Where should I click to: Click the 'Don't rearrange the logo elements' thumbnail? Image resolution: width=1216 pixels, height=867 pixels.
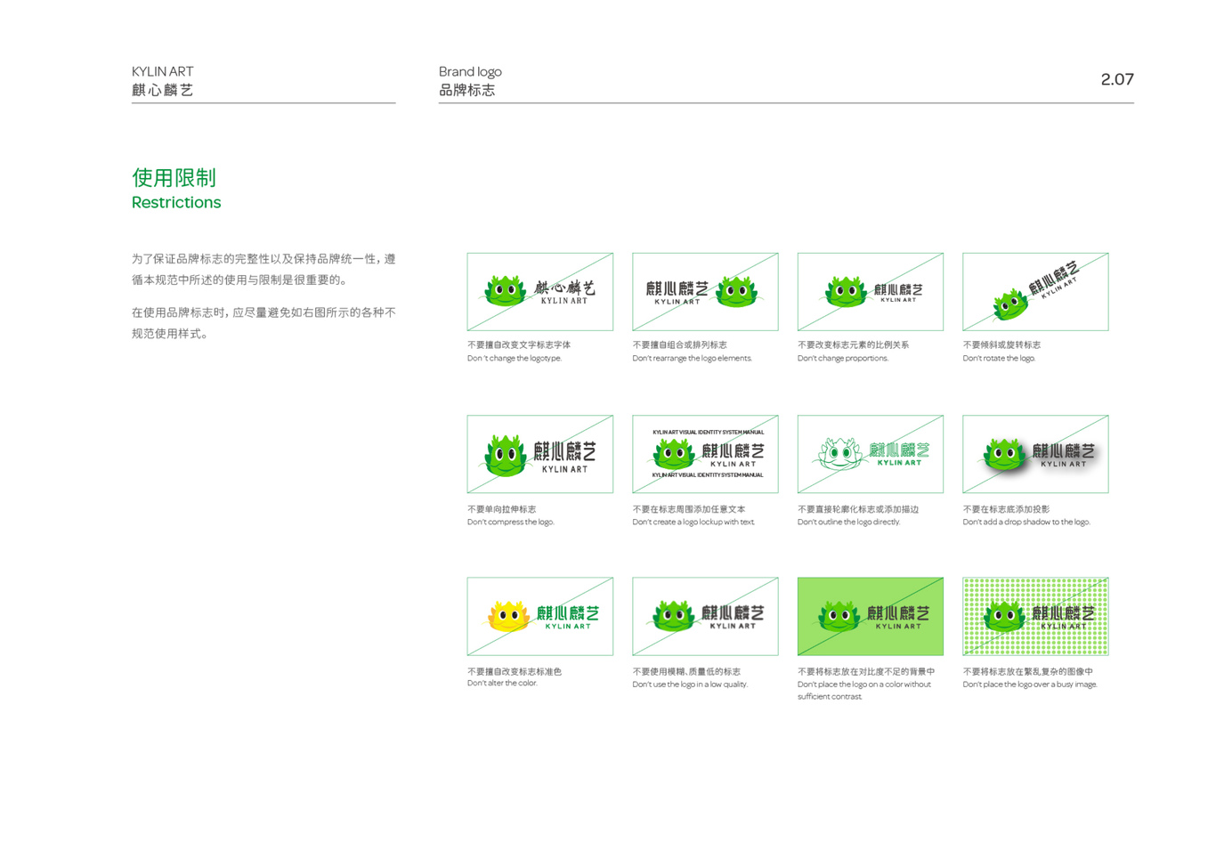coord(705,292)
